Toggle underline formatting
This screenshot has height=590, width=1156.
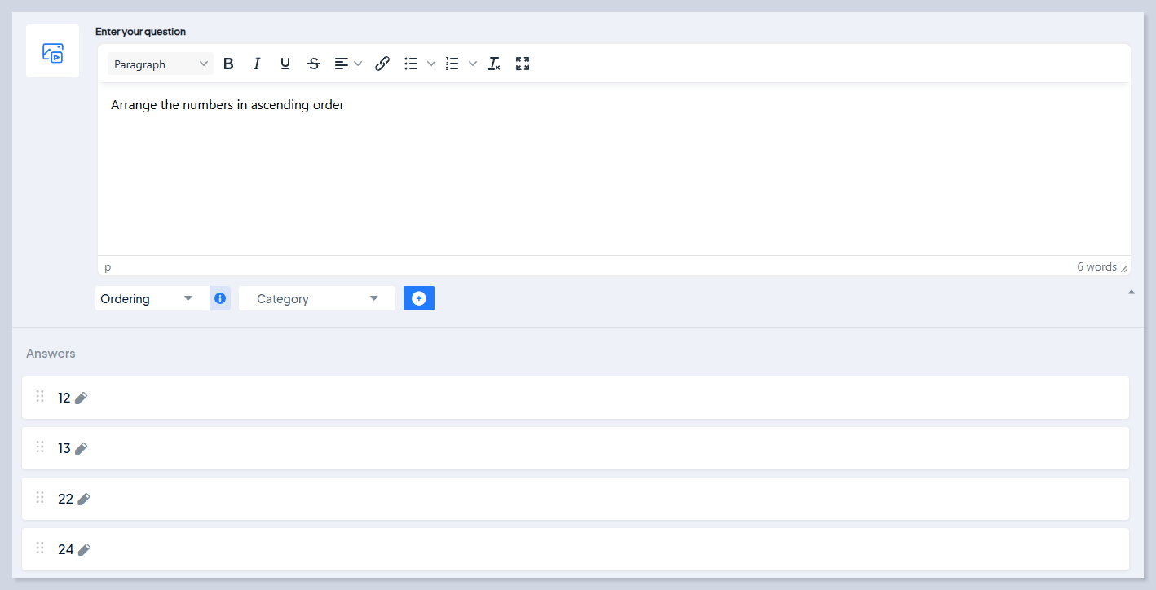pos(285,64)
